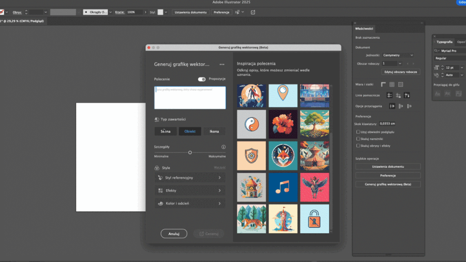
Task: Open the font size 12 pt dropdown
Action: pos(462,68)
